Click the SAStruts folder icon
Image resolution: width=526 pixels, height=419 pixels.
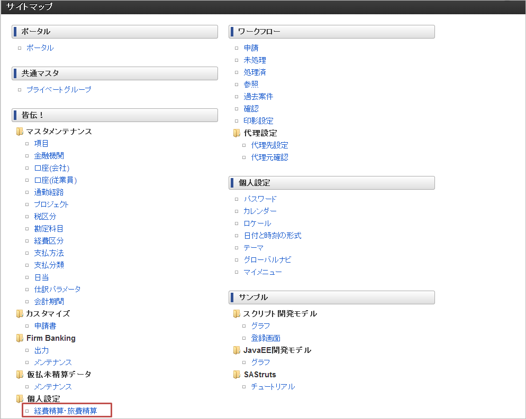[237, 375]
